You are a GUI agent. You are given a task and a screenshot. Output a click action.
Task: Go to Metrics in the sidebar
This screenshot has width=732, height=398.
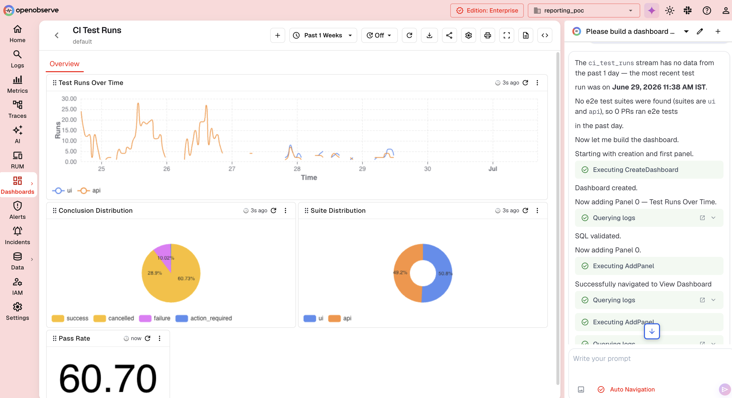click(x=17, y=84)
